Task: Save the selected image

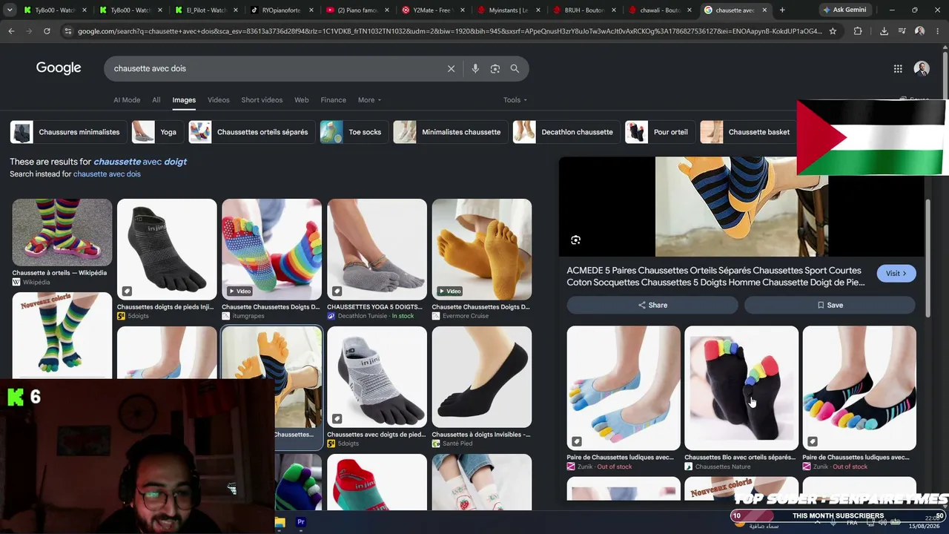Action: coord(830,305)
